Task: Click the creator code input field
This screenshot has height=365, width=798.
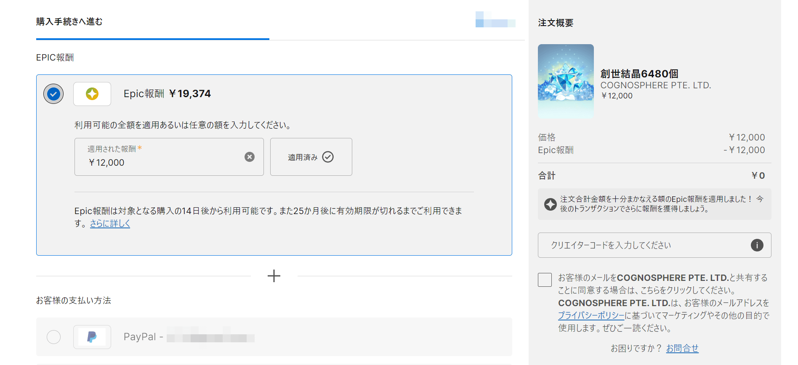Action: 654,245
